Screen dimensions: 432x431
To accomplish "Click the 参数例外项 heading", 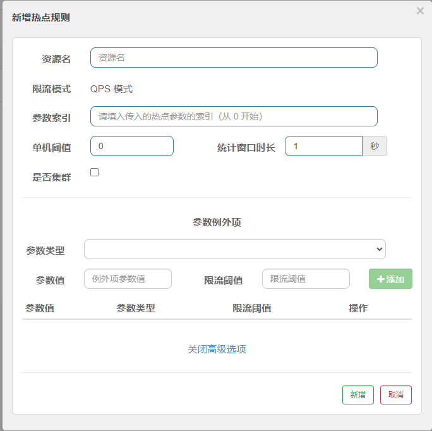I will [x=217, y=222].
